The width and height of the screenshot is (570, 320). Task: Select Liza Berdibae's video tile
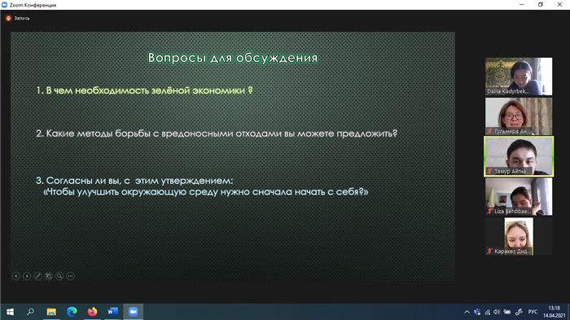pyautogui.click(x=519, y=196)
